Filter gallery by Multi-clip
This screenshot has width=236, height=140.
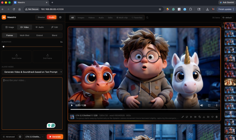point(122,18)
